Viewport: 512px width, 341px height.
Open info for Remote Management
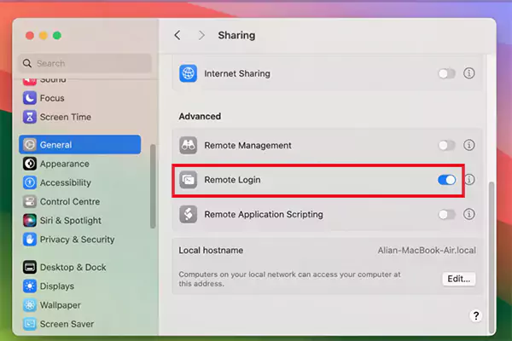469,145
